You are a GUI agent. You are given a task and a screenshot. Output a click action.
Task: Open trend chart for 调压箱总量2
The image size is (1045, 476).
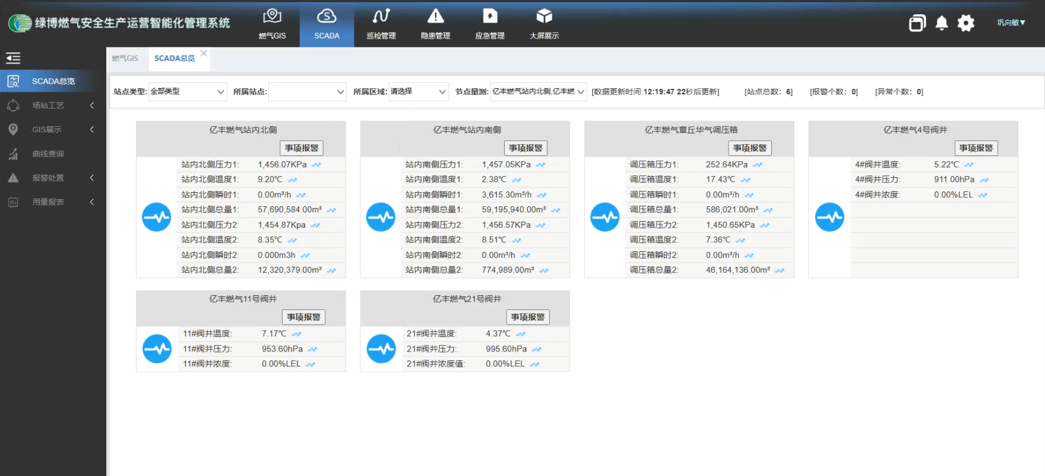[780, 270]
